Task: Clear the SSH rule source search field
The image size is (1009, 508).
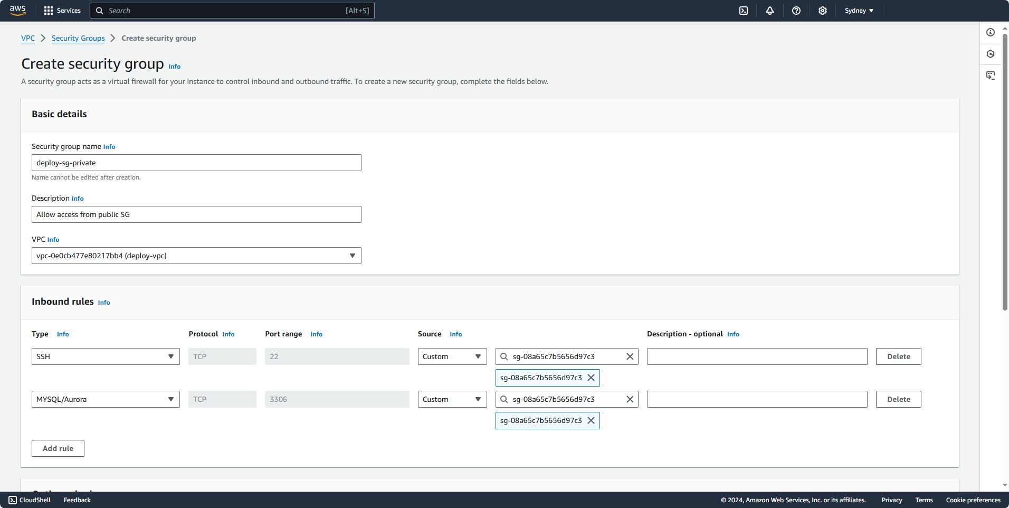Action: [630, 356]
